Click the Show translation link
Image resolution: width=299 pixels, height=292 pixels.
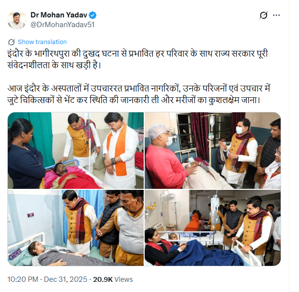(42, 42)
